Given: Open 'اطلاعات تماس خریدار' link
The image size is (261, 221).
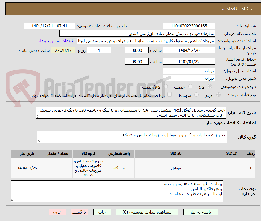Looking at the screenshot, I should point(57,41).
